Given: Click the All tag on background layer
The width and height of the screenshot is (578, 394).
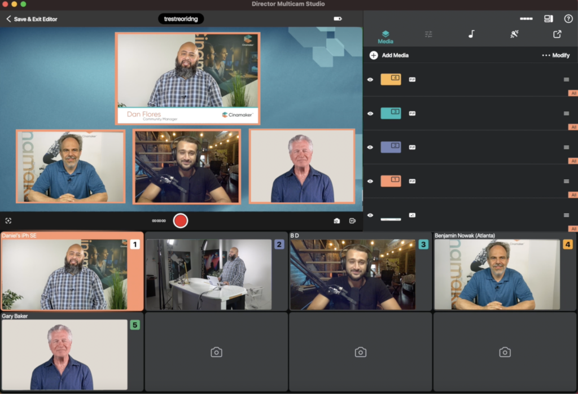Looking at the screenshot, I should pos(573,229).
